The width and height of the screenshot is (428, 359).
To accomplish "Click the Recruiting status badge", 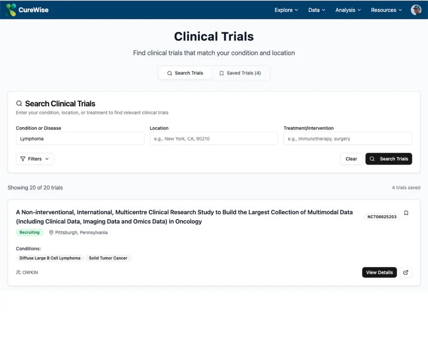I will click(29, 232).
